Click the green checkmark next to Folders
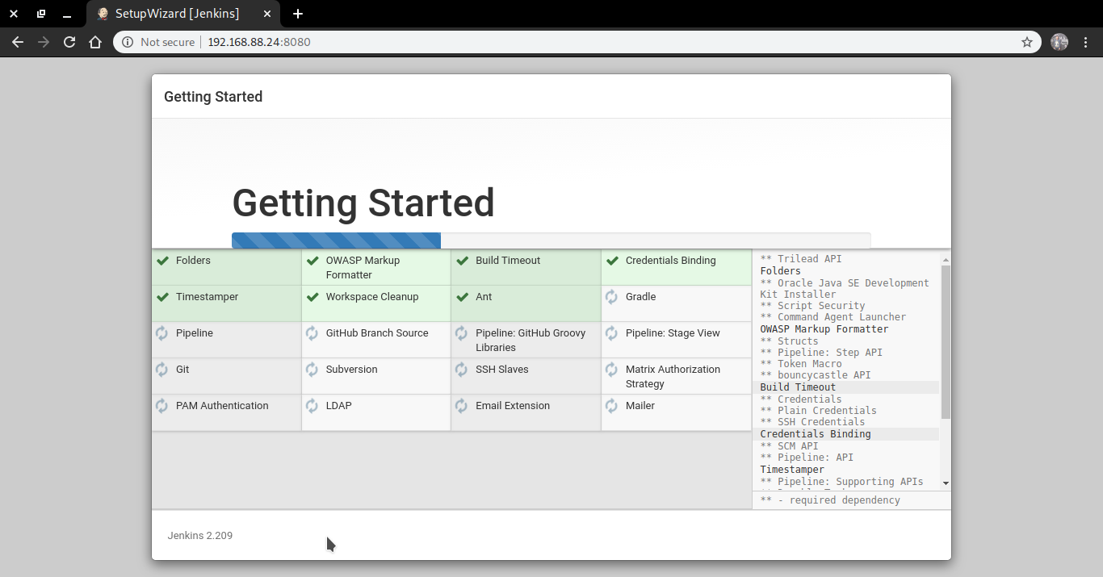This screenshot has width=1103, height=577. point(162,261)
